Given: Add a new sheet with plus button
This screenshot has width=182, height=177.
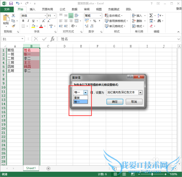Looking at the screenshot, I should click(48, 168).
